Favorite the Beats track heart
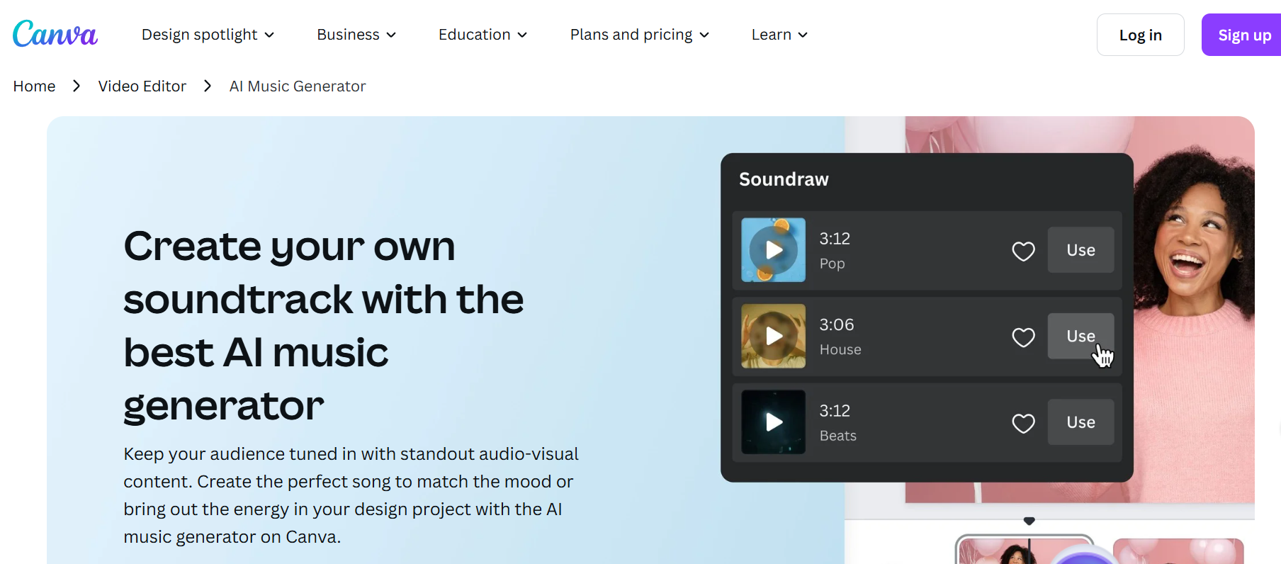The height and width of the screenshot is (564, 1281). 1023,423
